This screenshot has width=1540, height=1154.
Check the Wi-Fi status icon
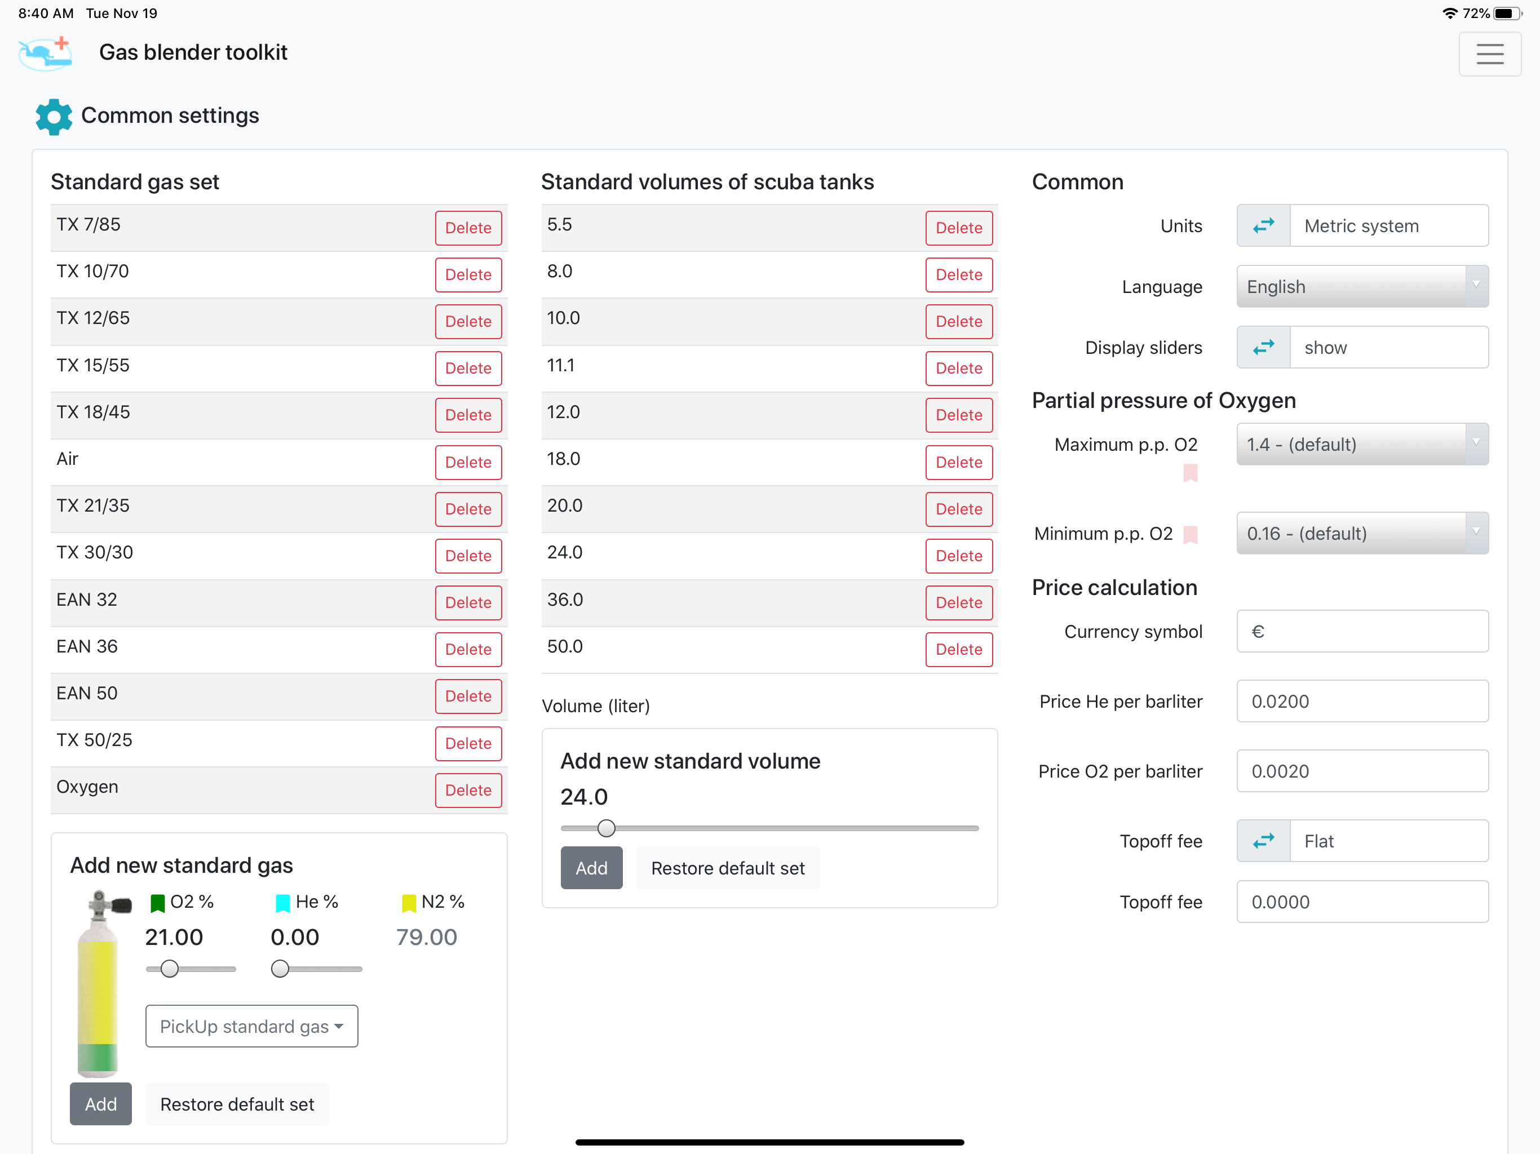pos(1449,13)
